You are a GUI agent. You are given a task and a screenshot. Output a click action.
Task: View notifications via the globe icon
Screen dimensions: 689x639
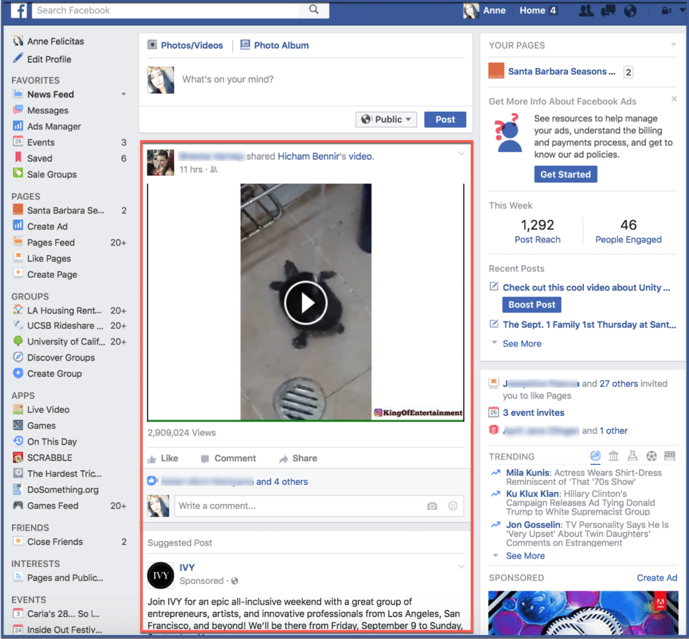click(630, 10)
